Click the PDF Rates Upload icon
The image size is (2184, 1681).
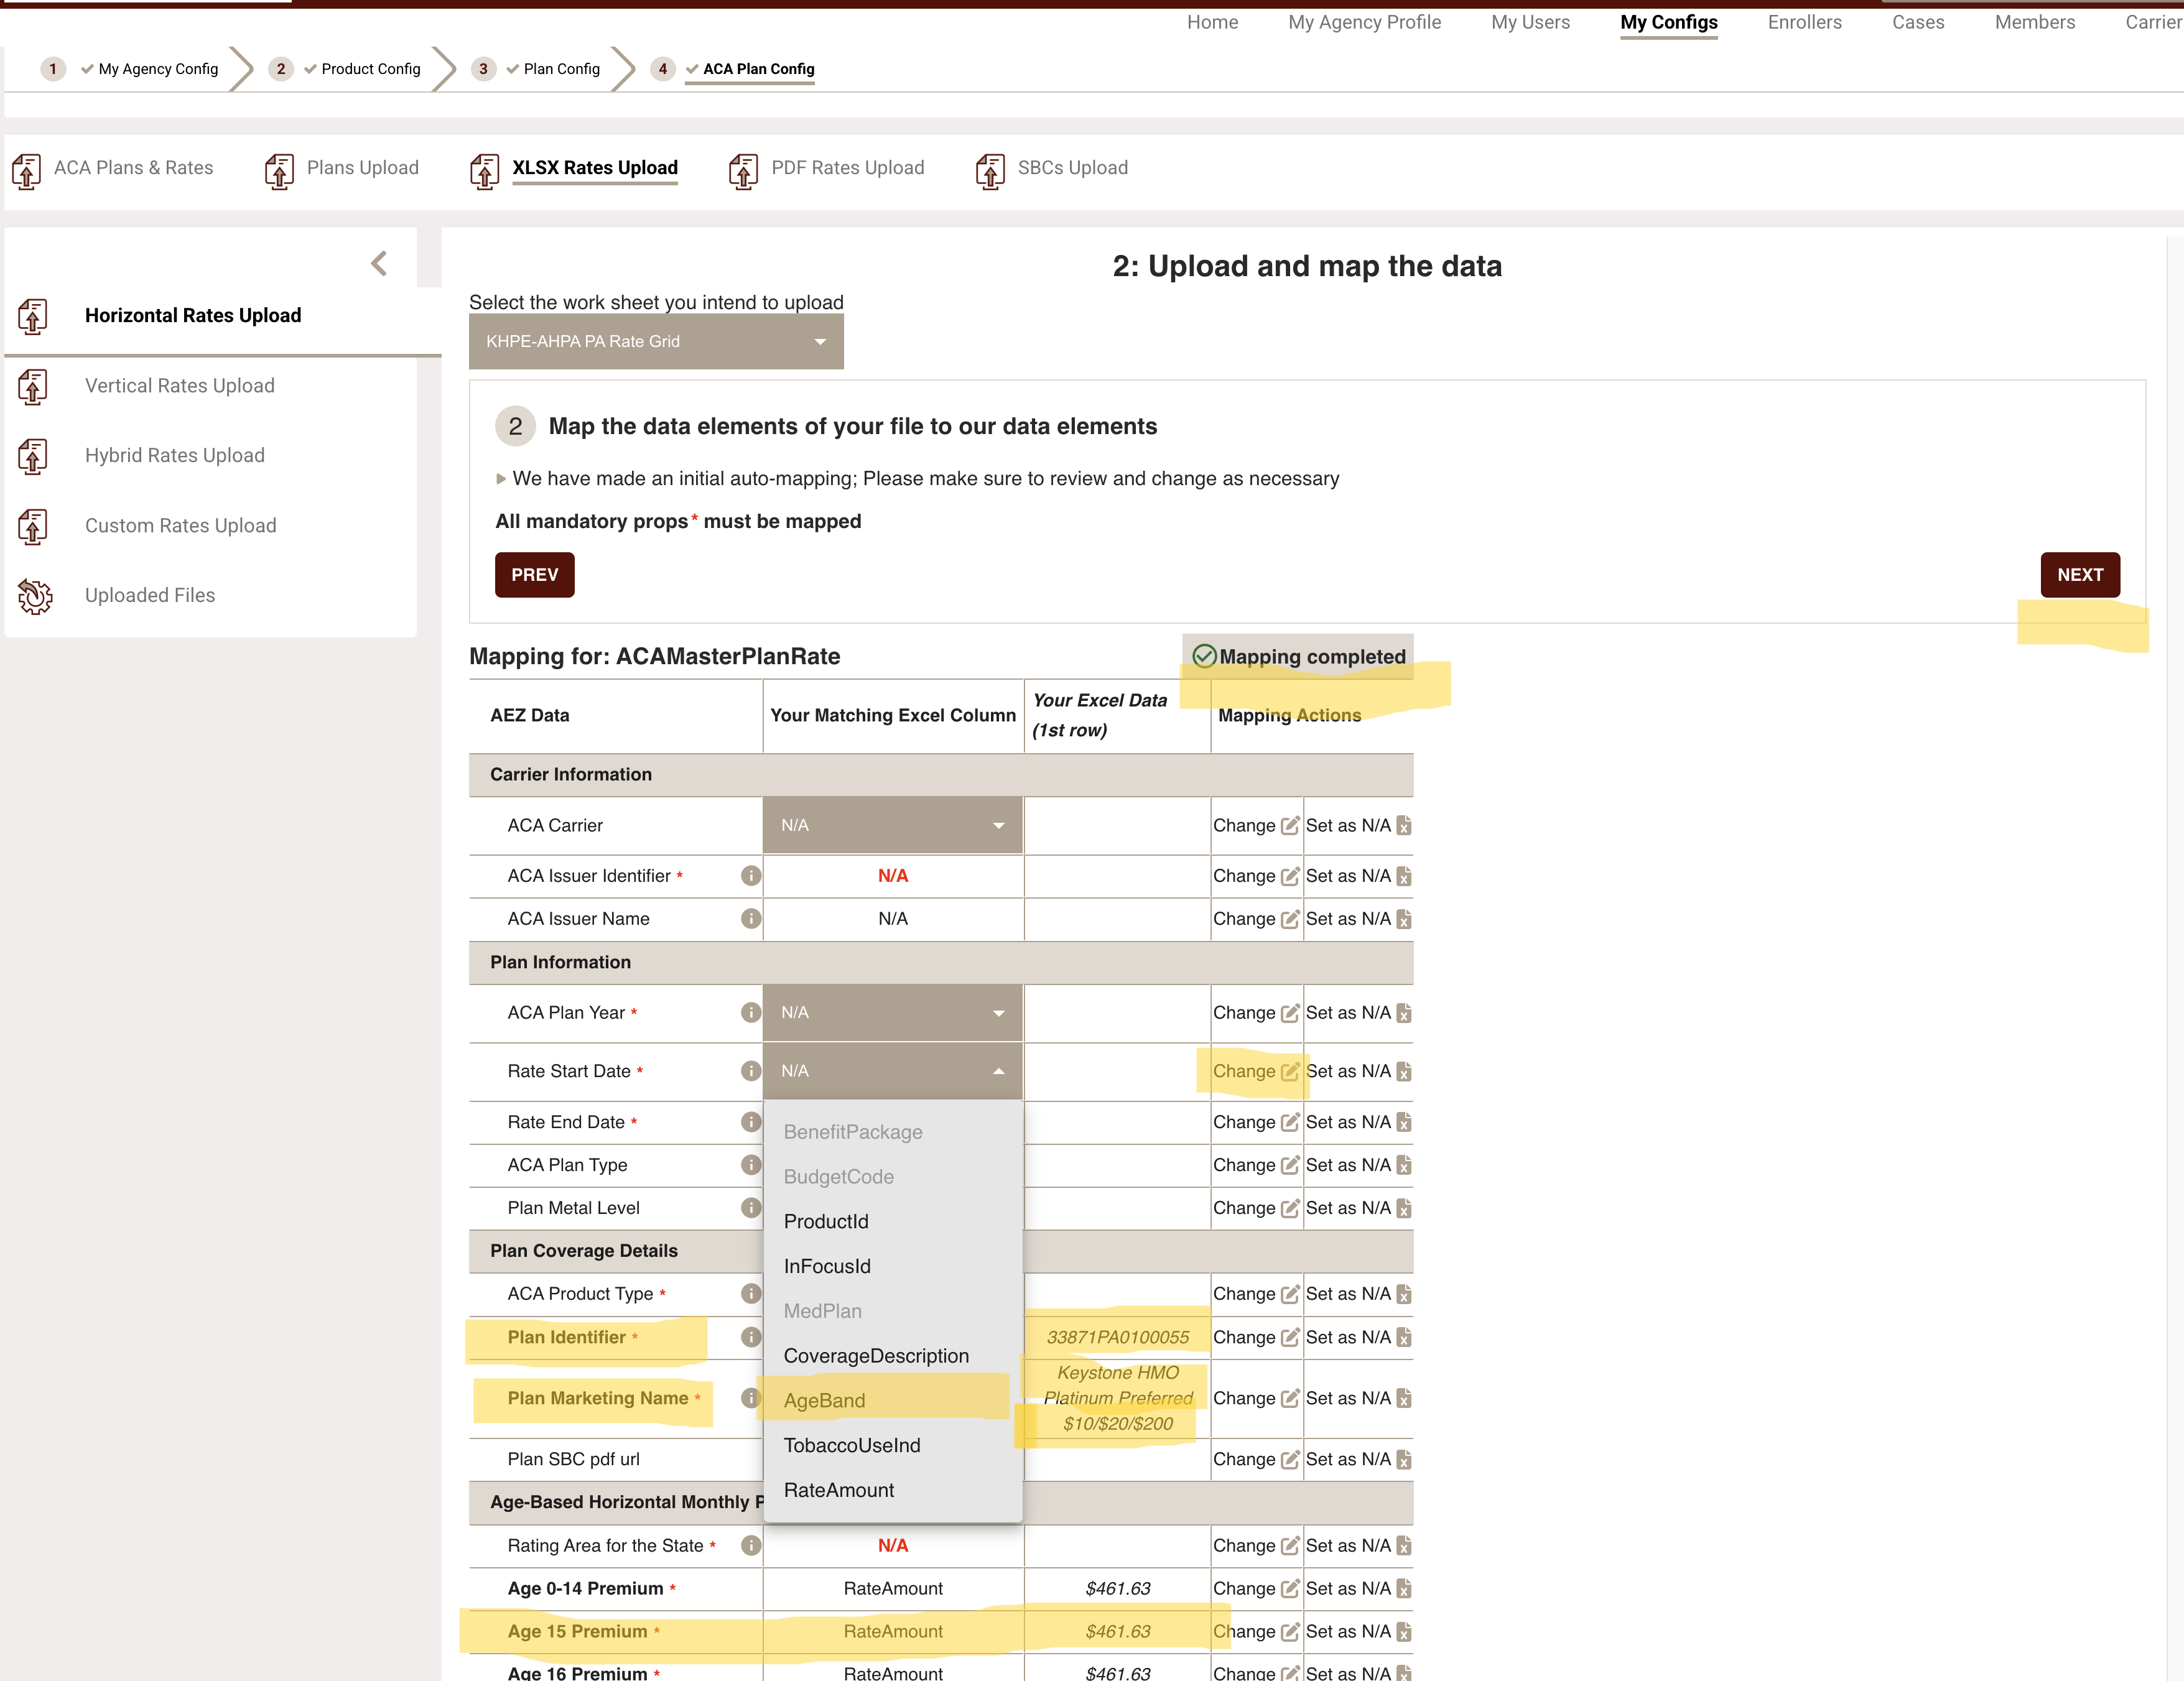pos(743,171)
